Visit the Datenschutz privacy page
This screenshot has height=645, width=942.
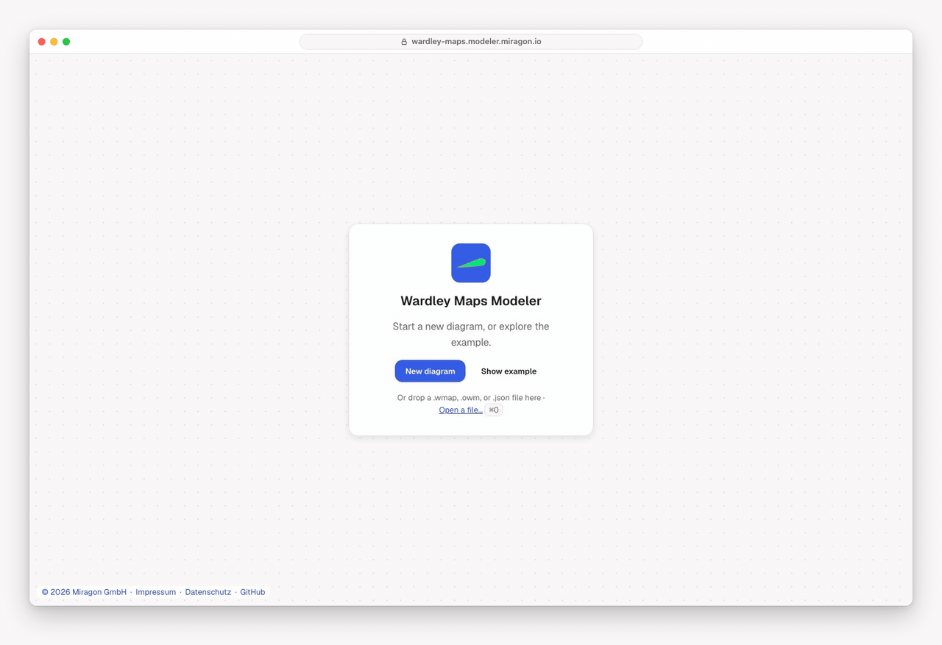208,592
